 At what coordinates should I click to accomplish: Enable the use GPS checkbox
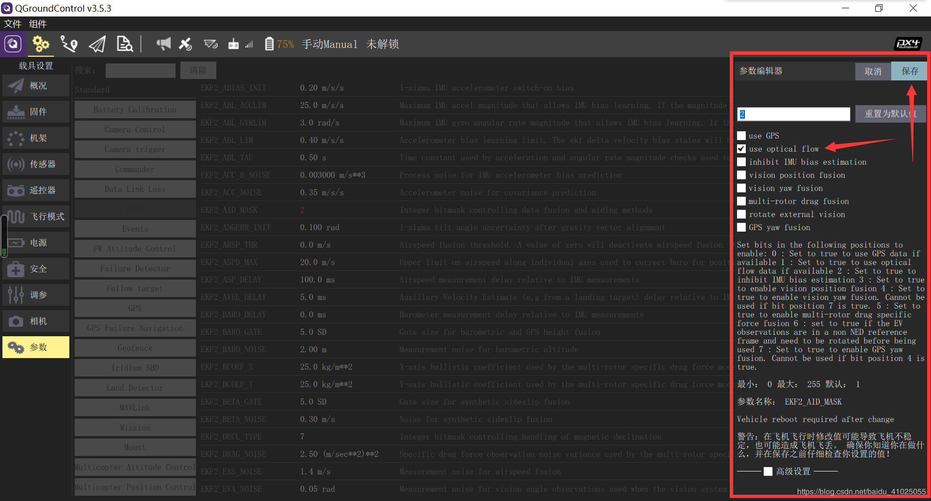(741, 136)
